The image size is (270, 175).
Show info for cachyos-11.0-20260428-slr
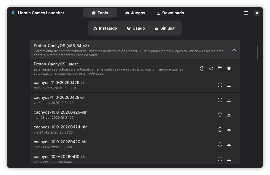tap(220, 100)
